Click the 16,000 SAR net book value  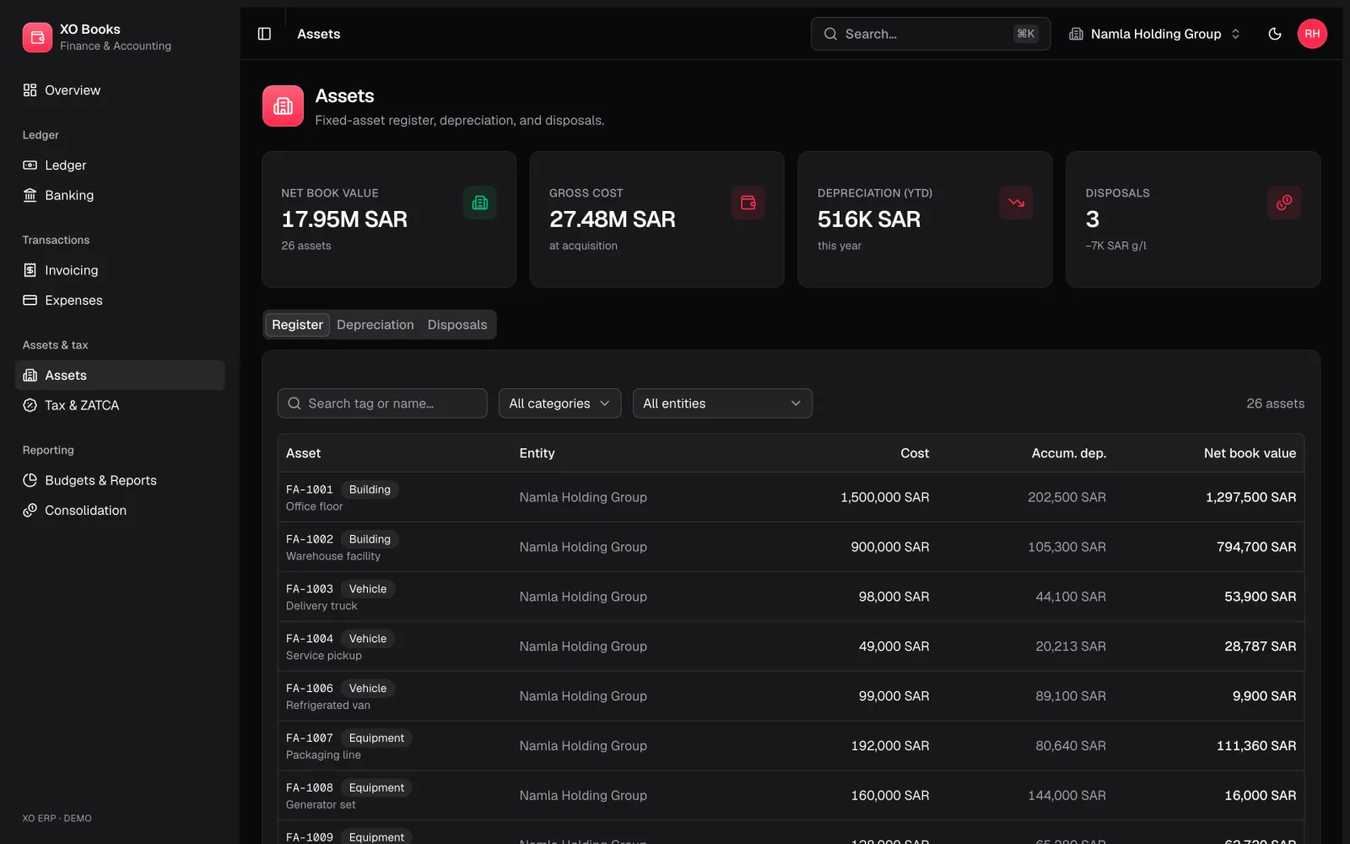tap(1260, 796)
